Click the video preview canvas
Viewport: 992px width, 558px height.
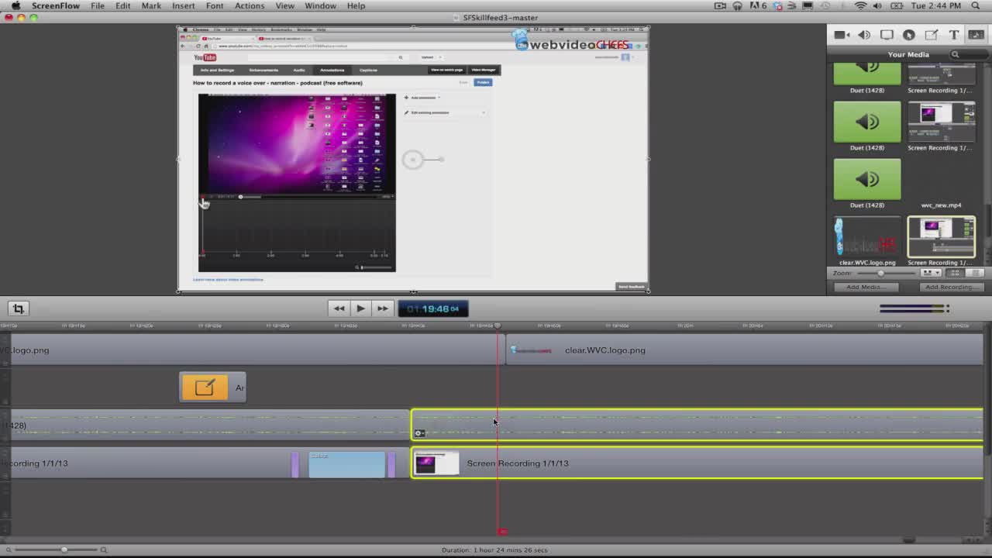click(x=413, y=160)
